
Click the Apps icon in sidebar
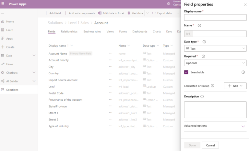3,38
